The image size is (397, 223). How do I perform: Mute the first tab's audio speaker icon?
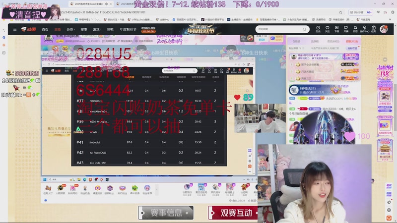(106, 4)
